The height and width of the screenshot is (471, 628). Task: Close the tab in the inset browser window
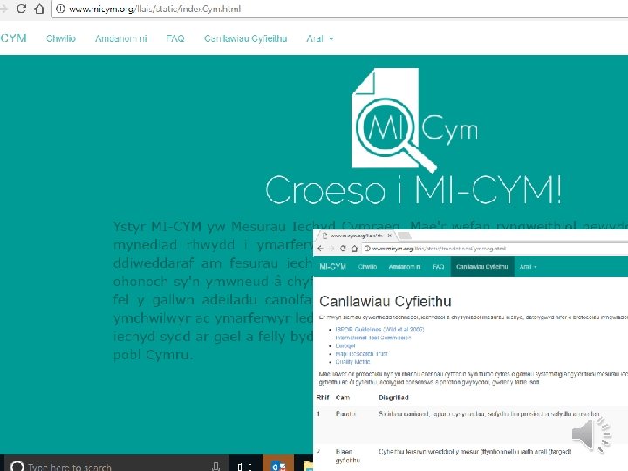click(x=389, y=235)
